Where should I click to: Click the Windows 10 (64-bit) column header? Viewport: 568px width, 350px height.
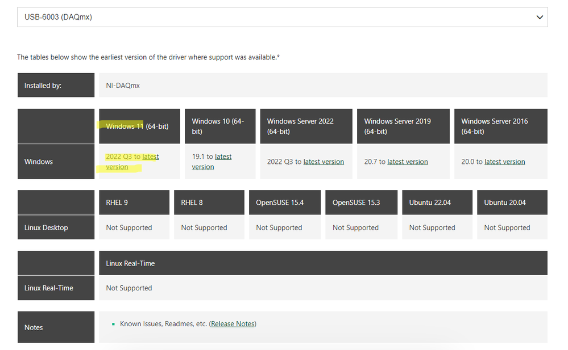tap(220, 126)
